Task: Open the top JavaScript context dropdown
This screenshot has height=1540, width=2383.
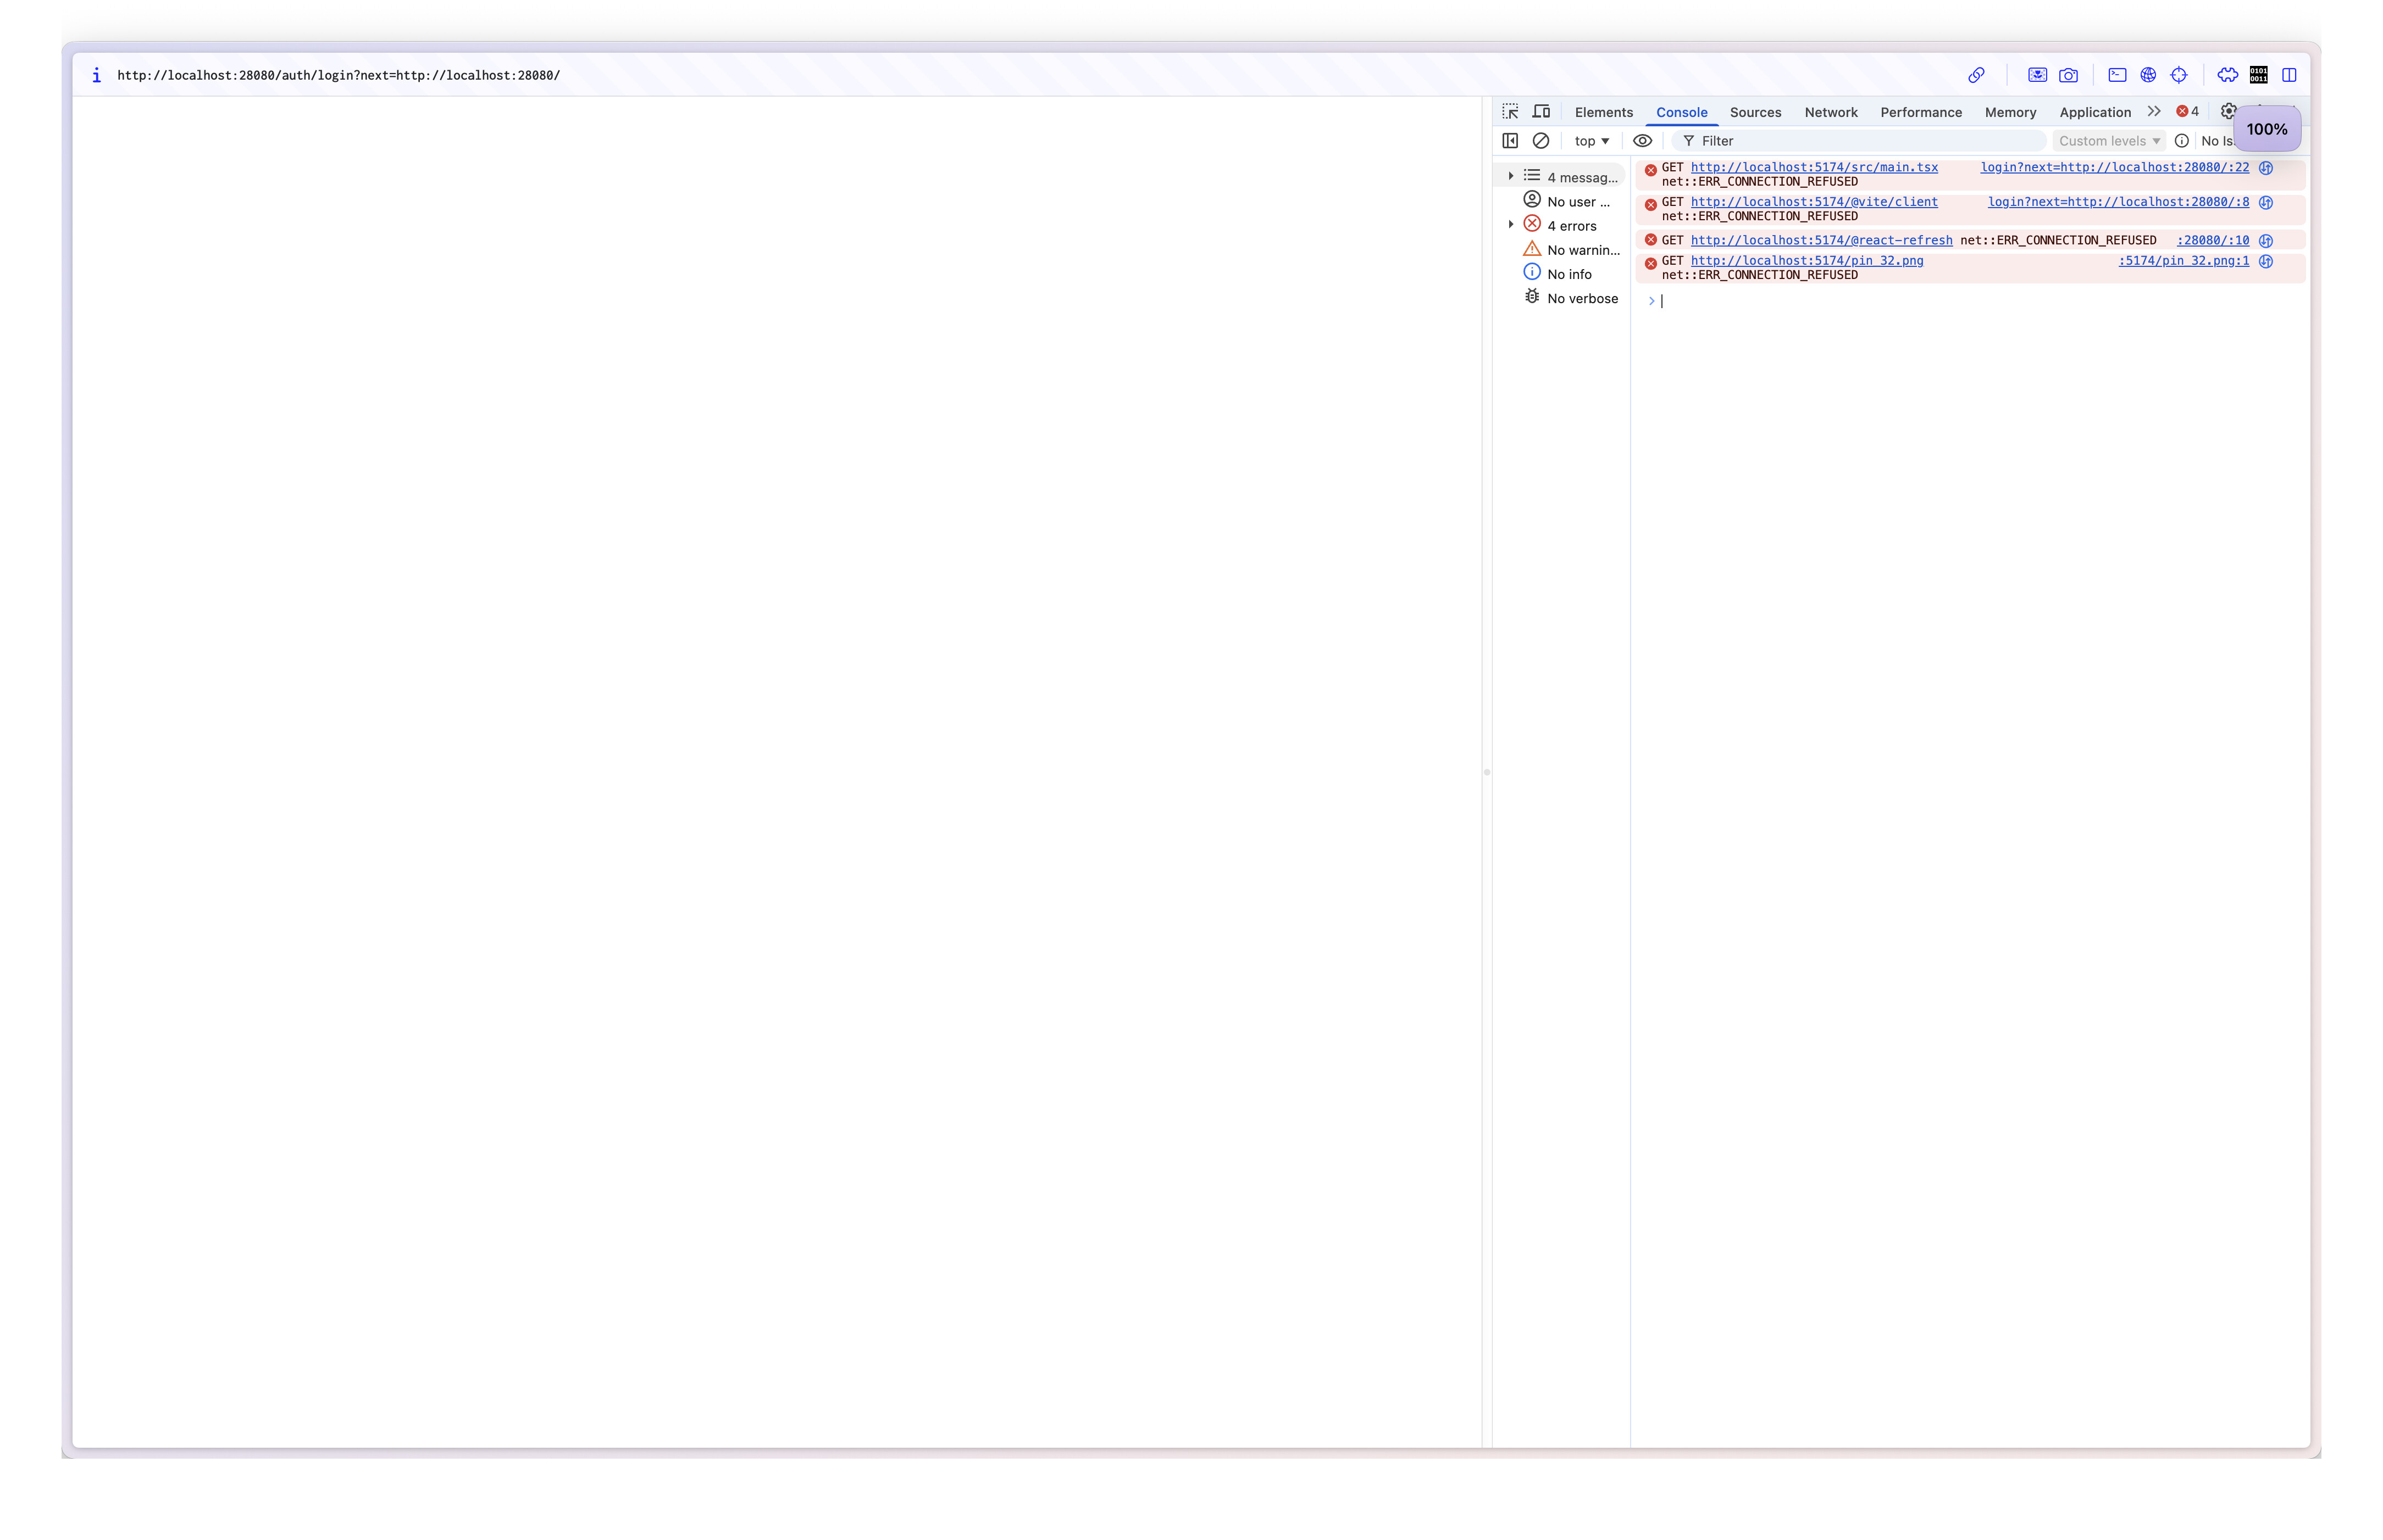Action: pos(1590,141)
